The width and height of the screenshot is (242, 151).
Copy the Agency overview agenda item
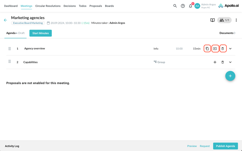click(207, 49)
